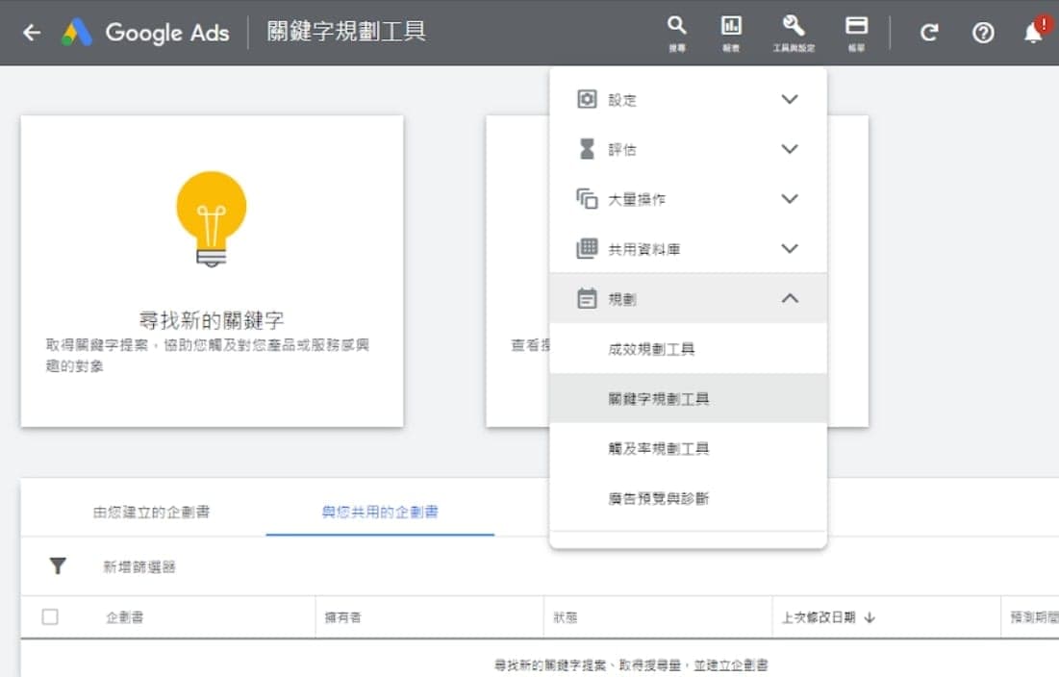Sort by the 上次修改日期 column header
The height and width of the screenshot is (677, 1059).
819,617
